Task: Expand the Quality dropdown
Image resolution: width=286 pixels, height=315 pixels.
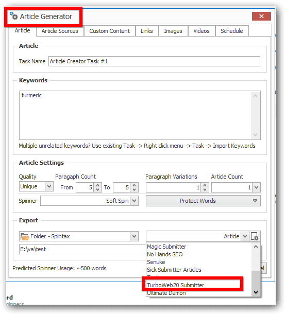Action: (49, 186)
